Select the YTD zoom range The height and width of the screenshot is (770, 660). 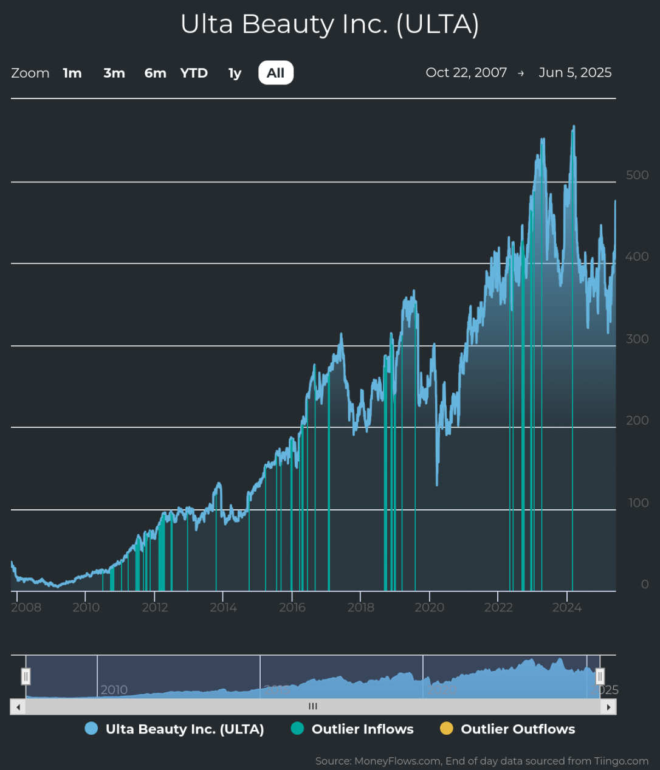194,73
